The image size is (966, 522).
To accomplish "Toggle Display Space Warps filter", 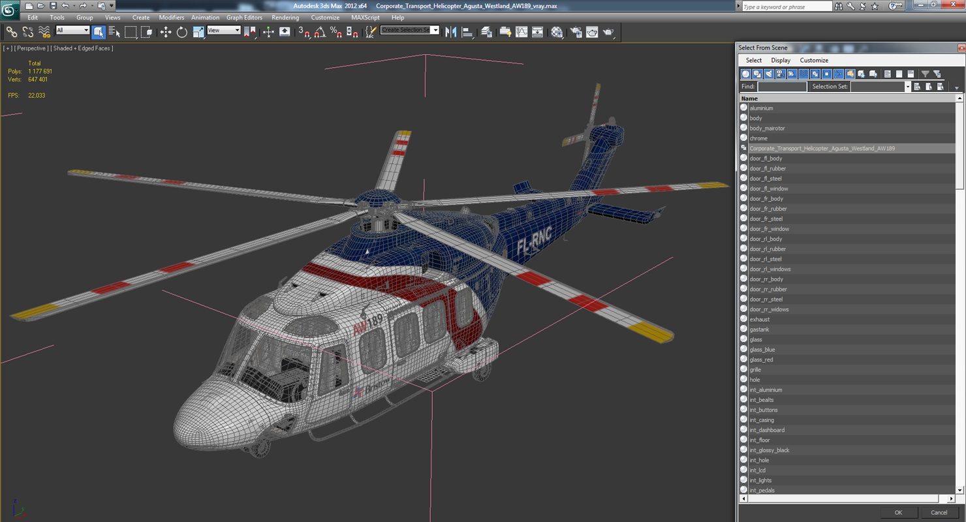I will pos(803,74).
